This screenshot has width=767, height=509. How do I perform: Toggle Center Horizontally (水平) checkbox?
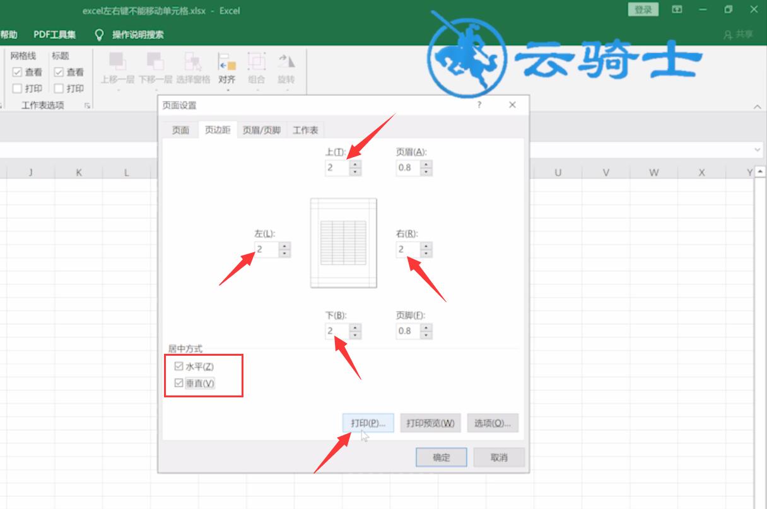click(x=179, y=366)
